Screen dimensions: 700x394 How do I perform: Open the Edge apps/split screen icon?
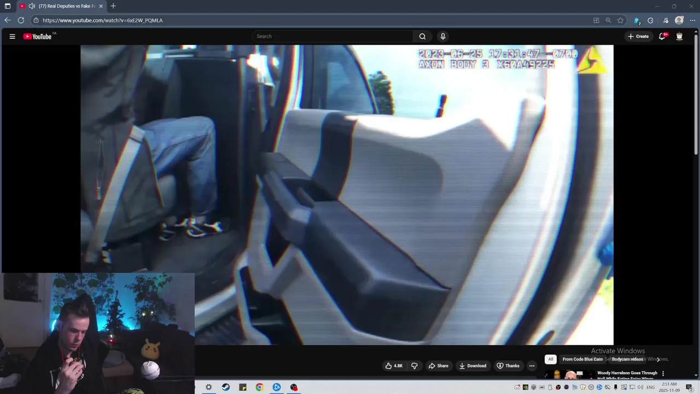point(596,20)
